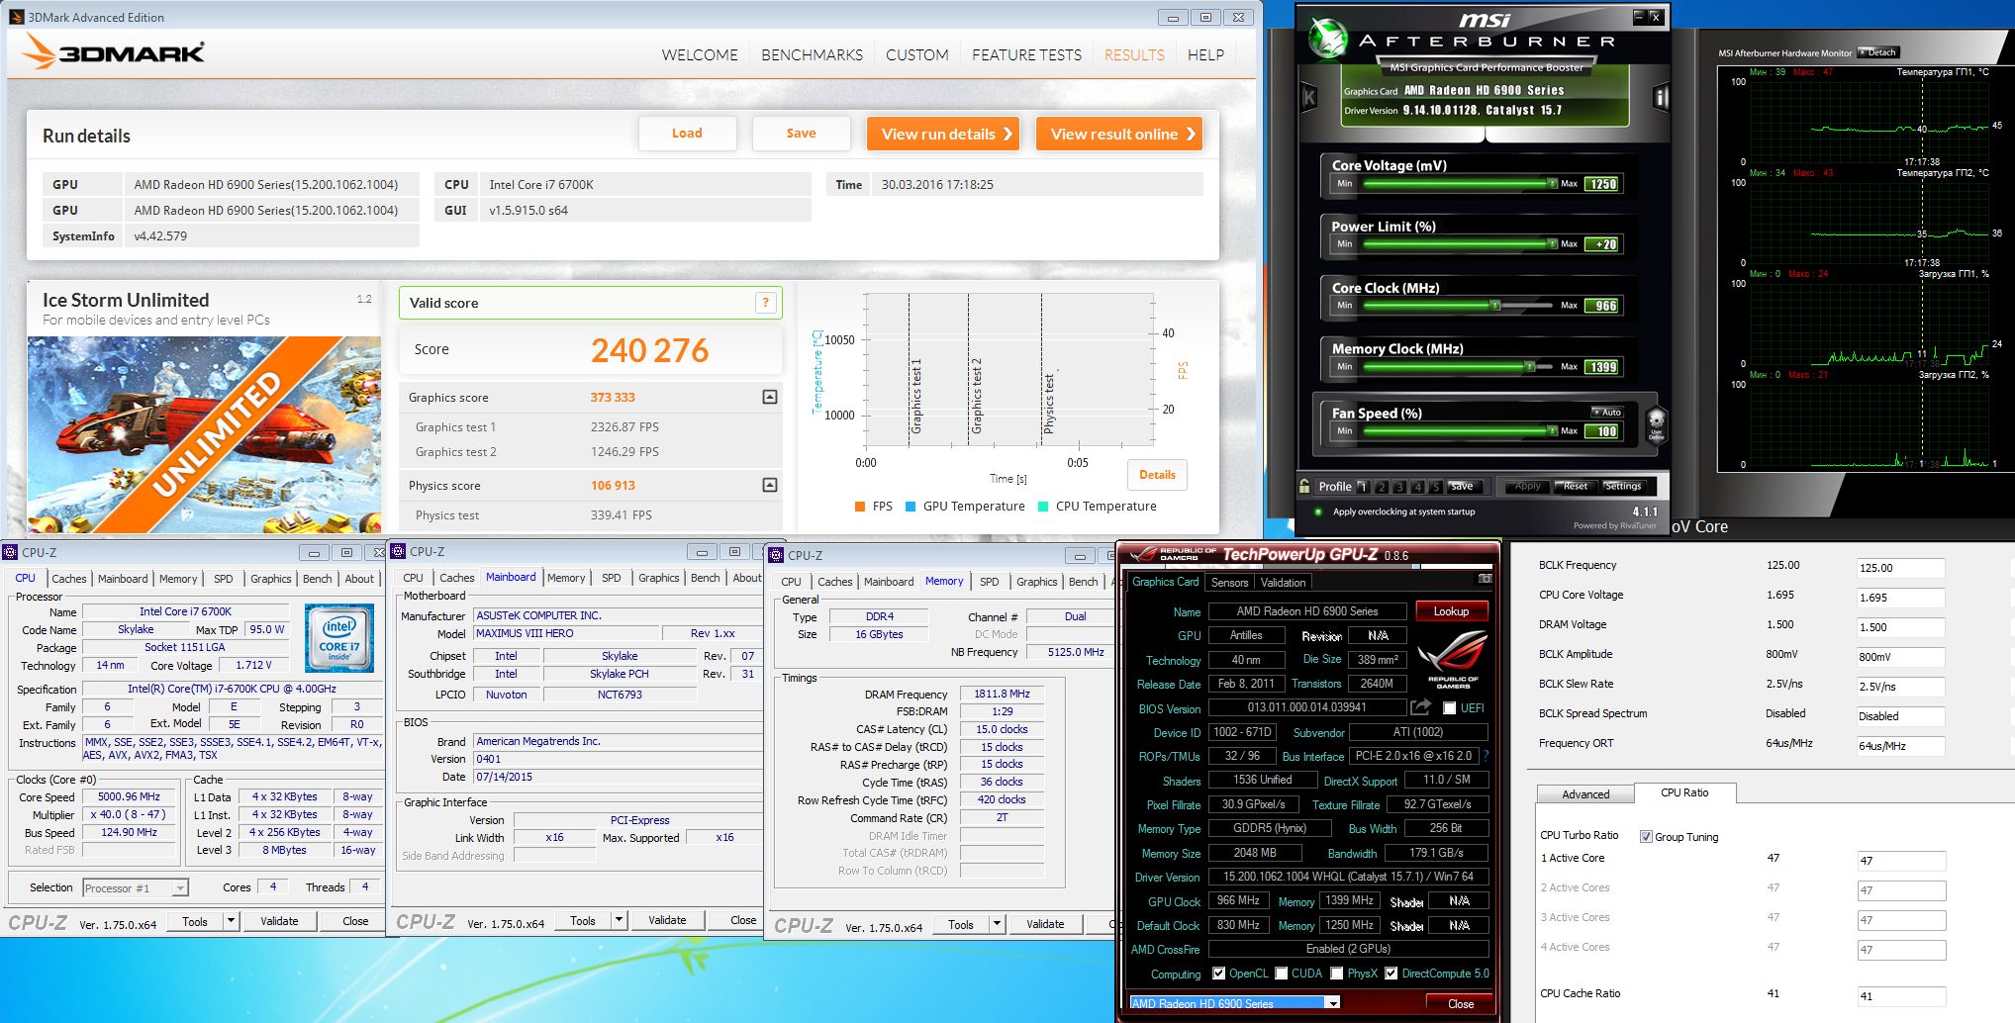
Task: Click the Load button in Run details
Action: (687, 133)
